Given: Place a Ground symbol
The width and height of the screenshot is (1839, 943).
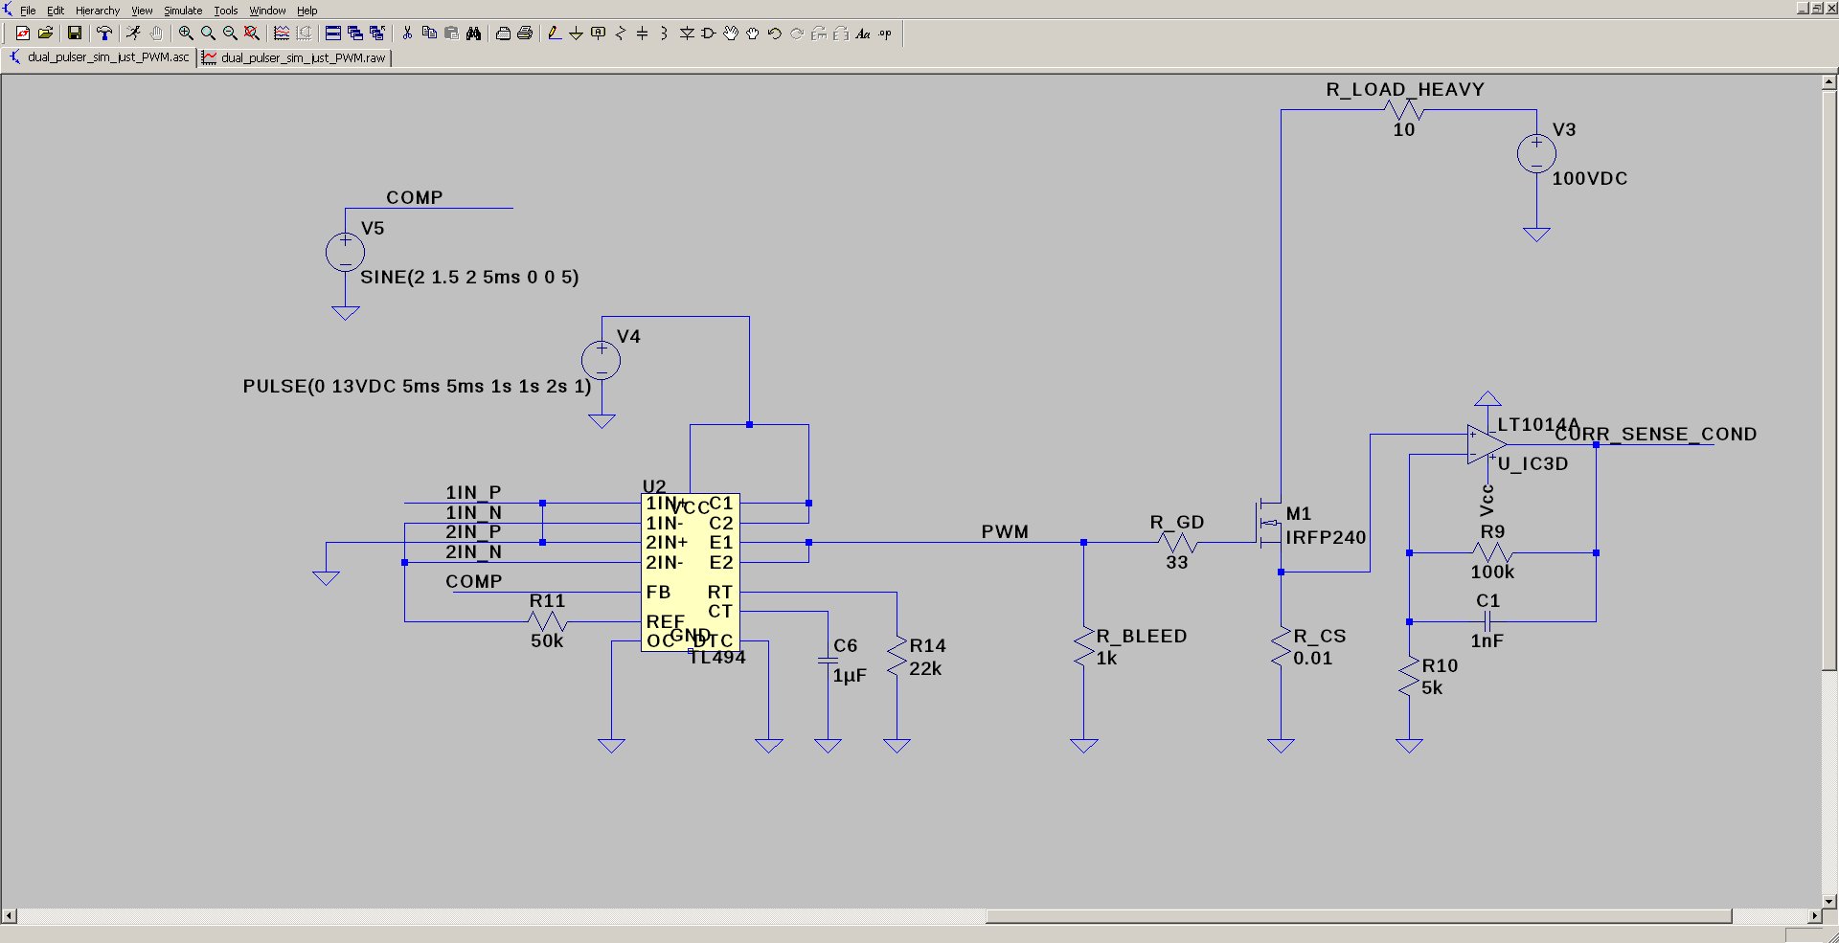Looking at the screenshot, I should (576, 34).
